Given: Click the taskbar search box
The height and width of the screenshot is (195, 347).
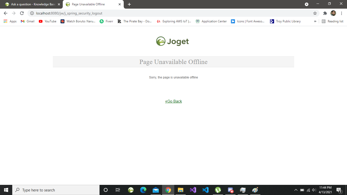Looking at the screenshot, I should tap(56, 190).
